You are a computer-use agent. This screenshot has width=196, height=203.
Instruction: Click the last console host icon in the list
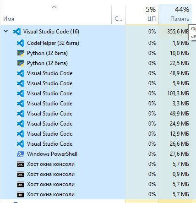tap(21, 194)
